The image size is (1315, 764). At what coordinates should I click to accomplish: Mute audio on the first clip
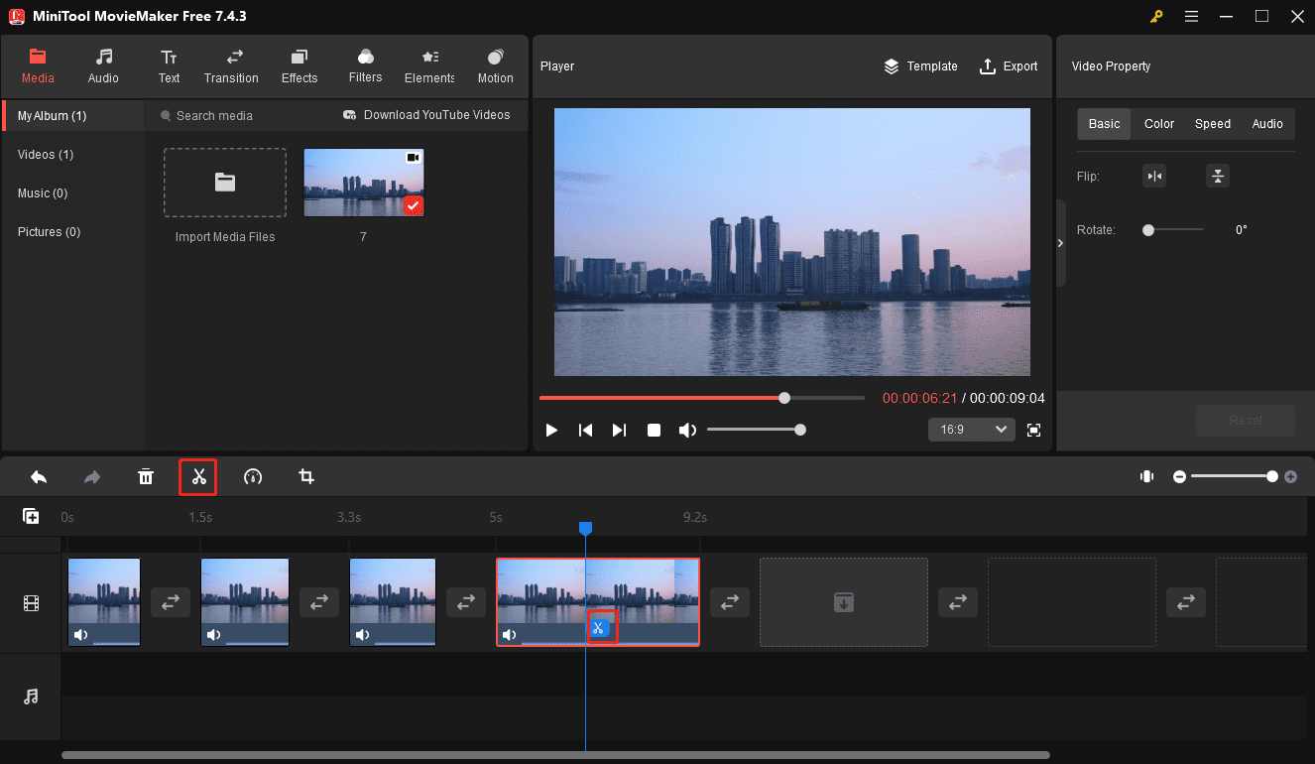click(80, 636)
